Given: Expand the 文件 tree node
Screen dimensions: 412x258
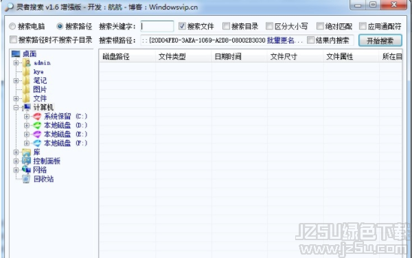Looking at the screenshot, I should [16, 98].
